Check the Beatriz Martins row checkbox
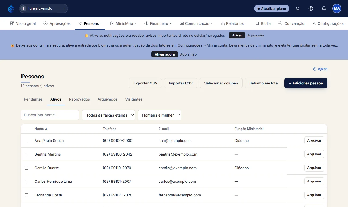Screen dimensions: 348x207 26,154
